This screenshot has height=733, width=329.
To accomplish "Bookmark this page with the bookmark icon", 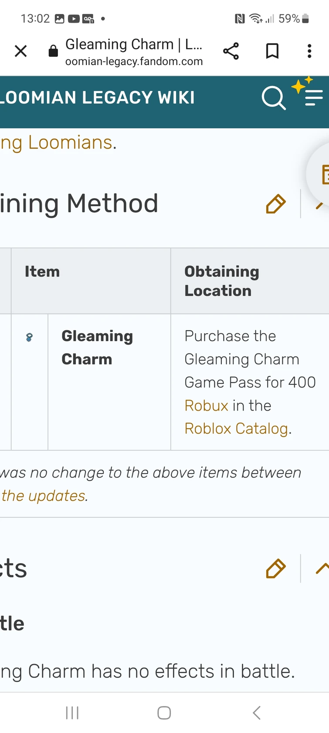I will [272, 51].
